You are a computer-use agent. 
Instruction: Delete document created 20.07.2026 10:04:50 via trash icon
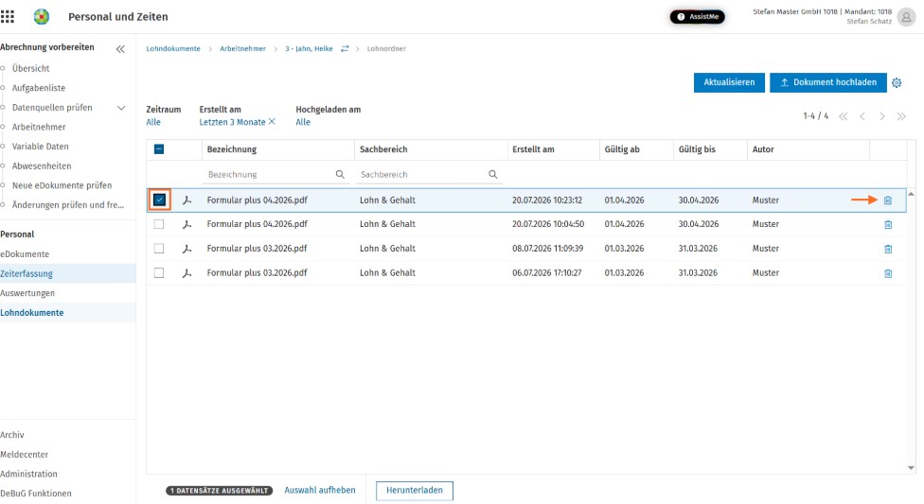(x=888, y=224)
